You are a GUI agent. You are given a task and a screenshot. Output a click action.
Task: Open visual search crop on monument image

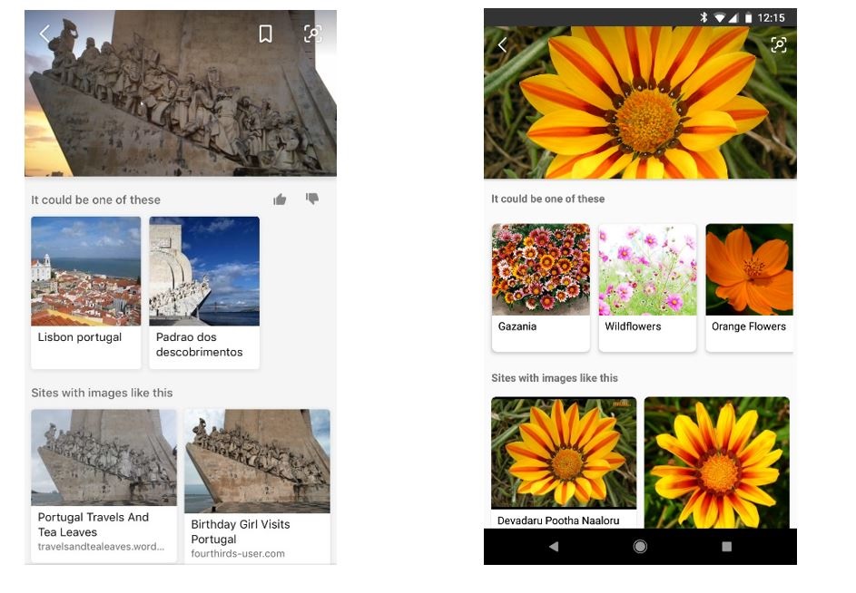[313, 34]
